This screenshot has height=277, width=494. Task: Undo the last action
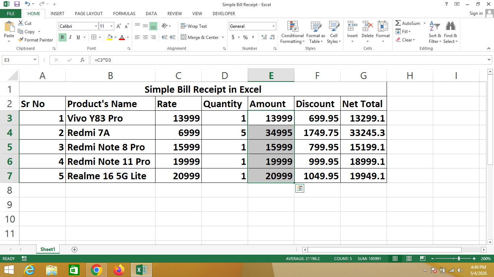coord(27,4)
